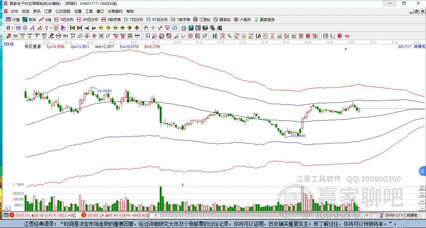Select the percent % tool
This screenshot has width=426, height=228.
(229, 36)
